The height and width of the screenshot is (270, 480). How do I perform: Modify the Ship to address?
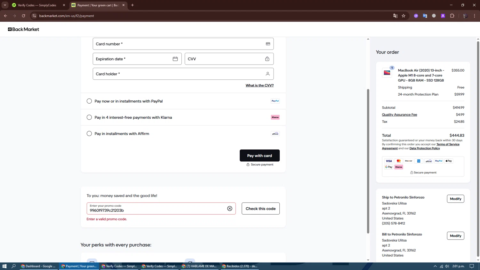click(455, 199)
